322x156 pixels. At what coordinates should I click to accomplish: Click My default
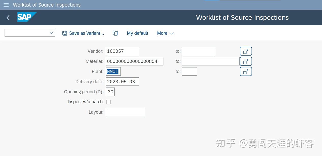pos(137,33)
